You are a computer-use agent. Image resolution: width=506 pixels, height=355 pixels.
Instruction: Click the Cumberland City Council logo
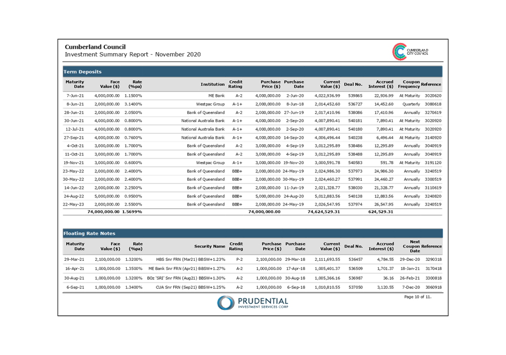(410, 52)
